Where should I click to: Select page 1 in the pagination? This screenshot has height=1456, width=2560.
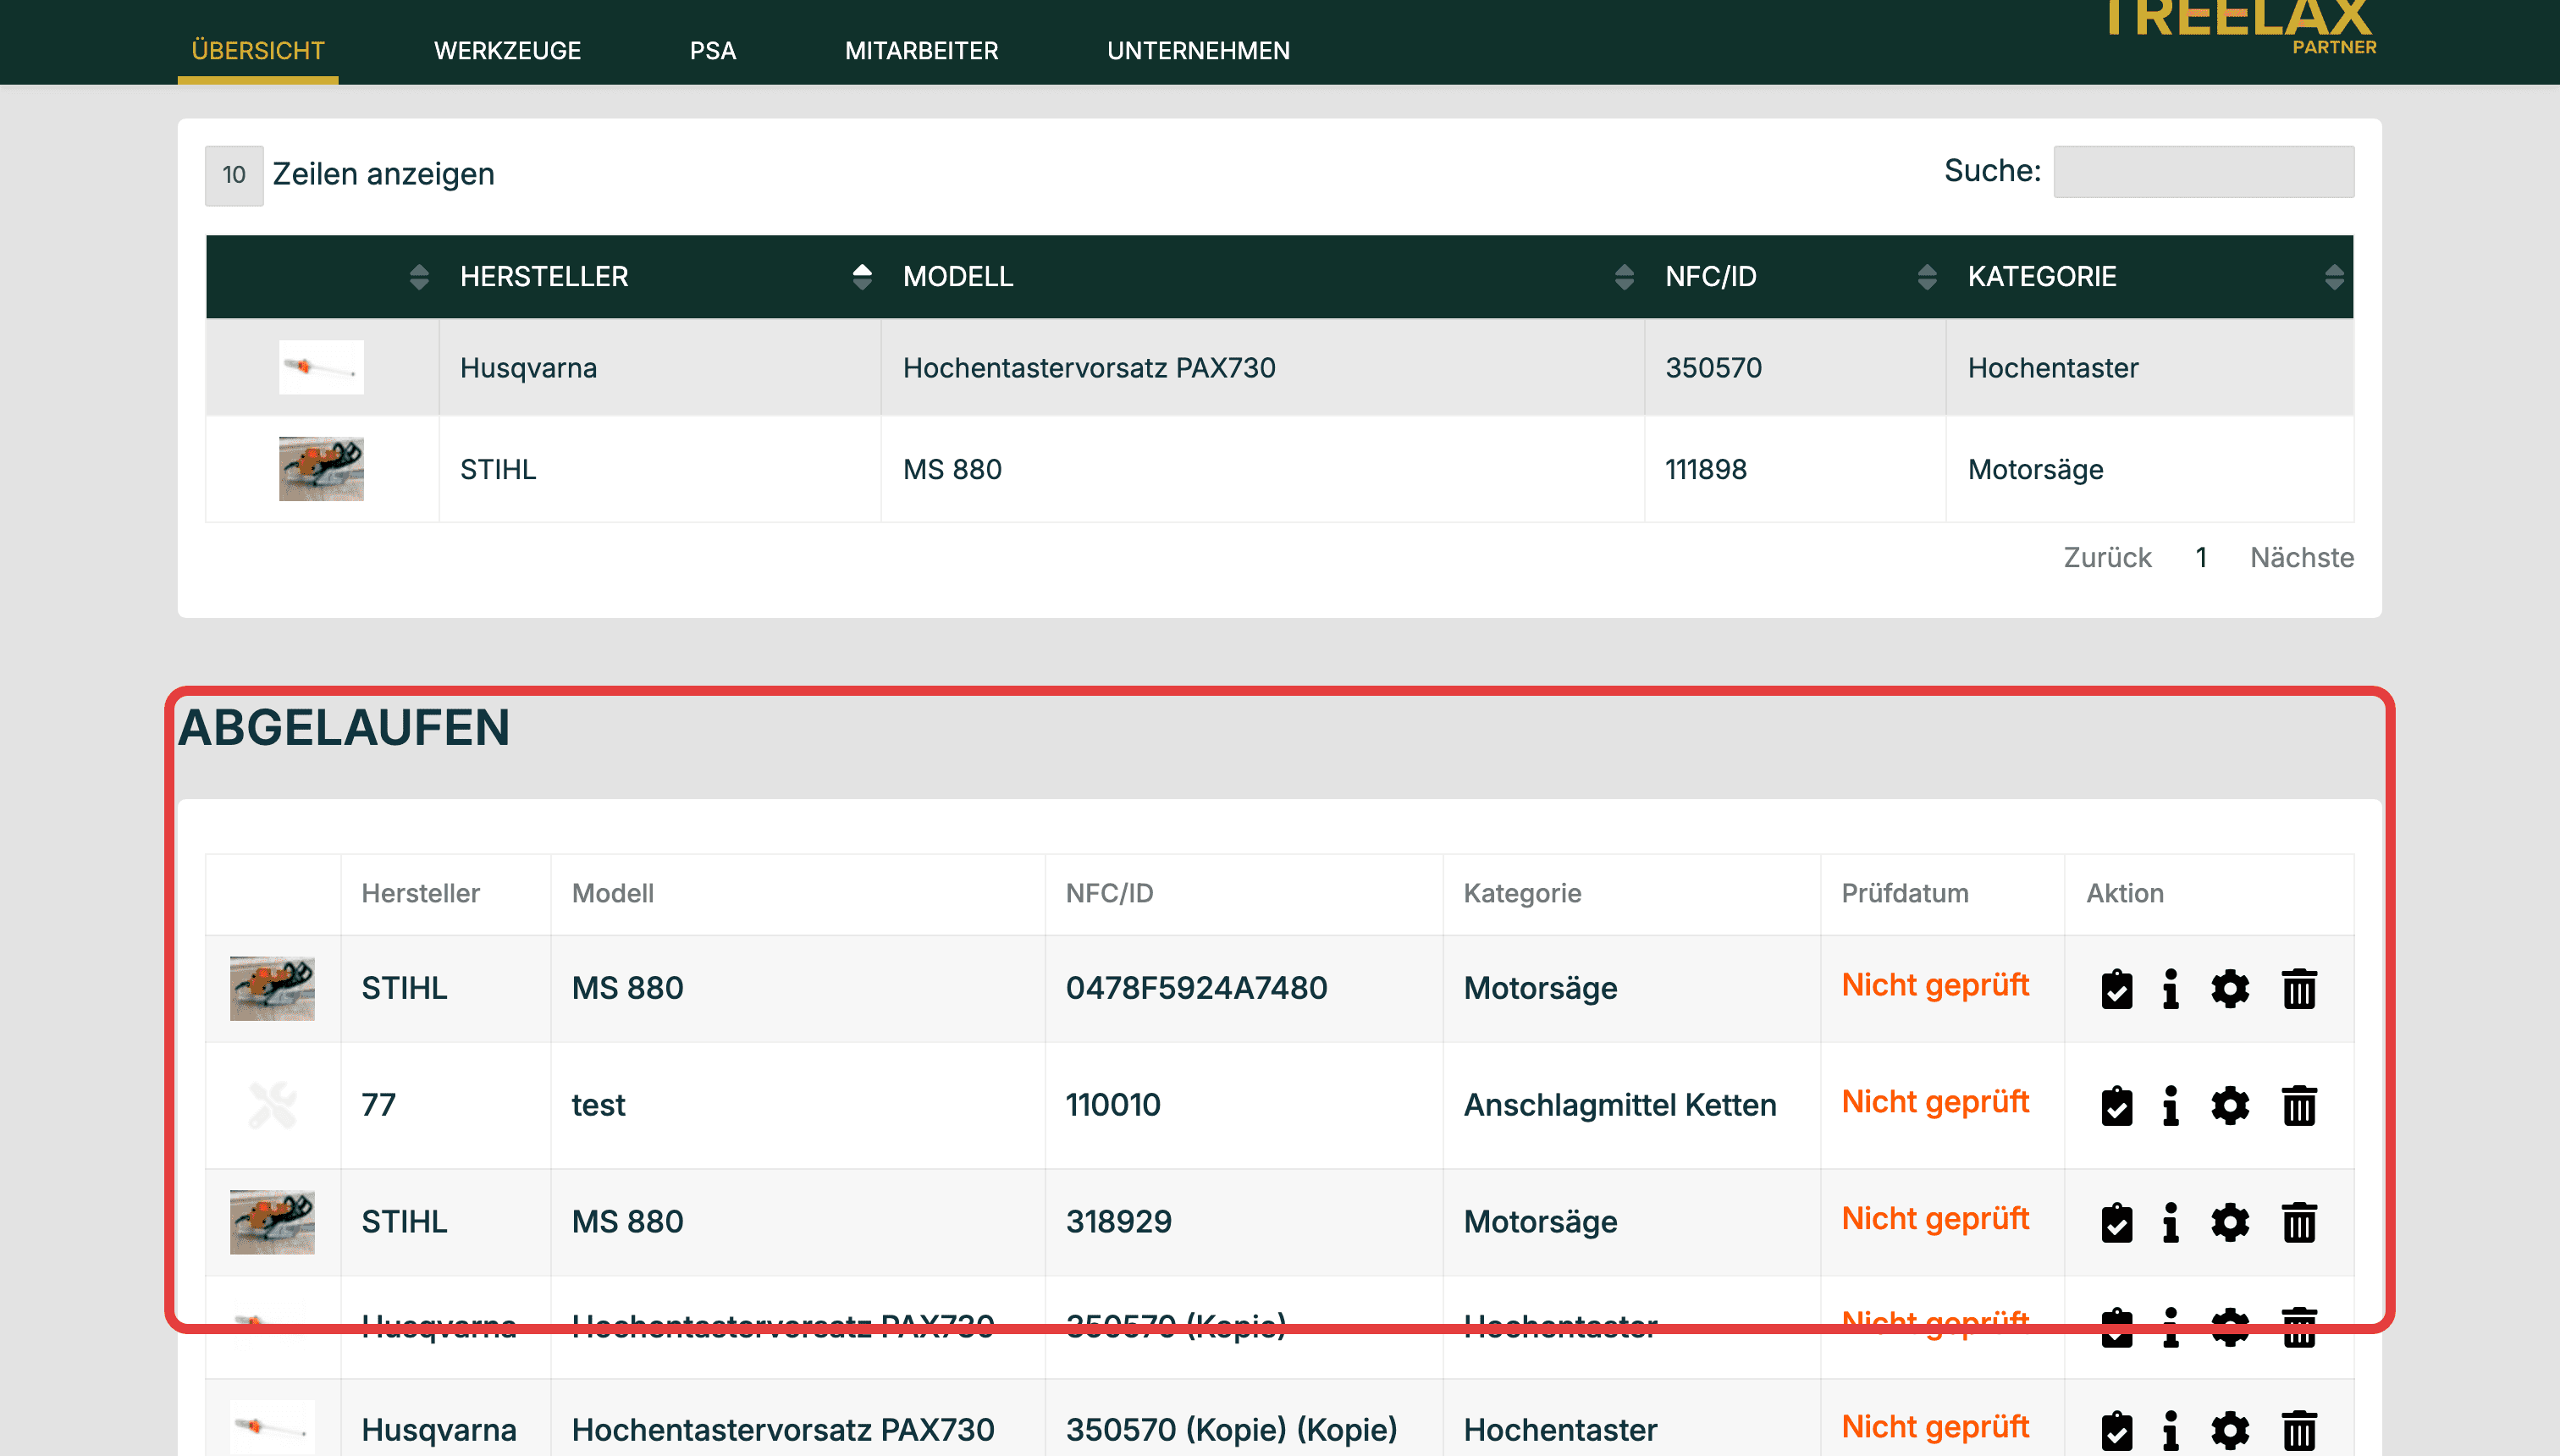(x=2201, y=558)
